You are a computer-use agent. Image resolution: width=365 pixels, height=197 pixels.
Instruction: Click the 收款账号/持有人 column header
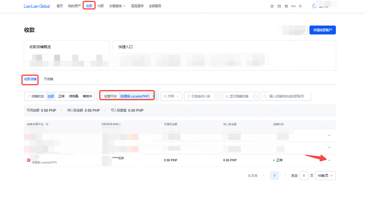tap(111, 124)
